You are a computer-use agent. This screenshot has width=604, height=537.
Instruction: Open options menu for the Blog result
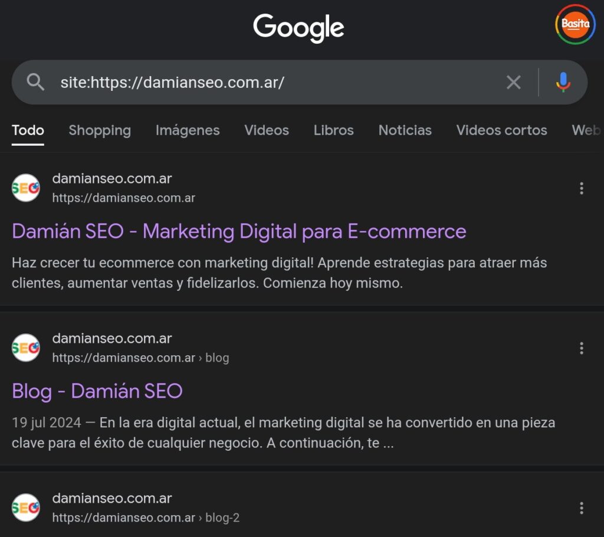[x=582, y=348]
